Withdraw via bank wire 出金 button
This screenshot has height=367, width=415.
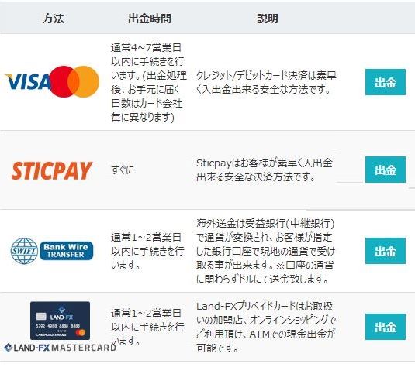coord(386,251)
